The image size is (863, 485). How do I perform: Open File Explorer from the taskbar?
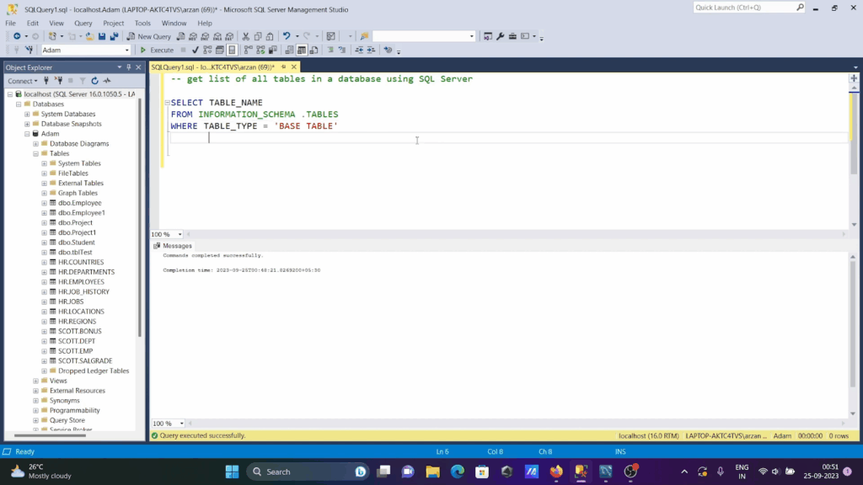click(x=432, y=472)
